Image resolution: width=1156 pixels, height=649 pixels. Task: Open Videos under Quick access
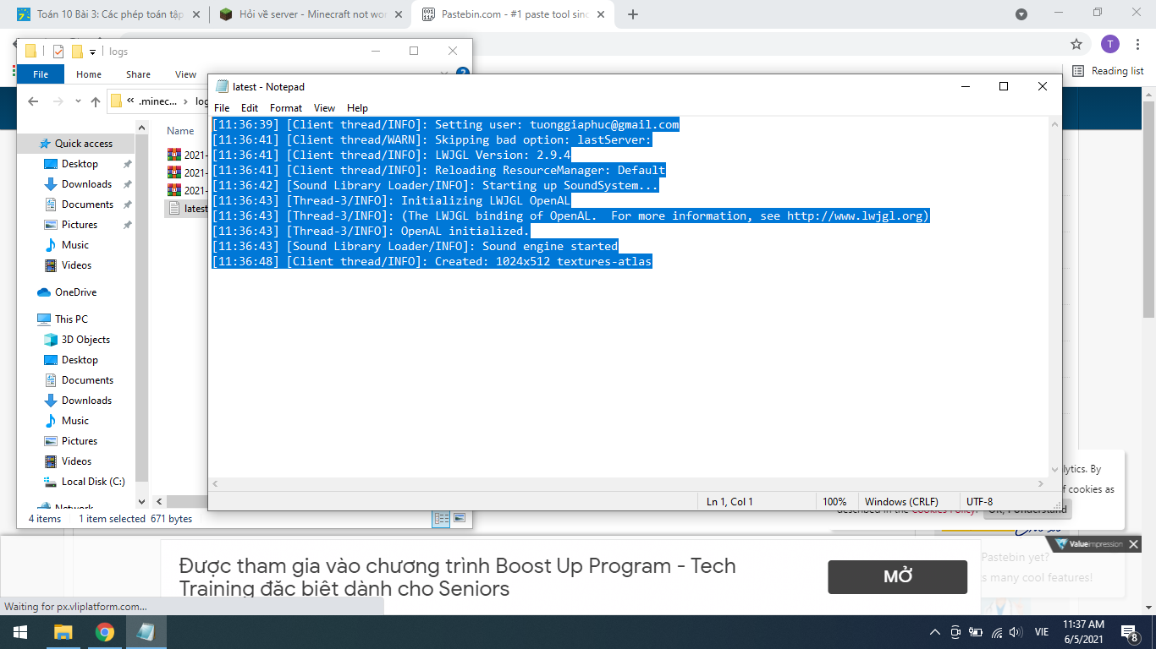[x=76, y=265]
